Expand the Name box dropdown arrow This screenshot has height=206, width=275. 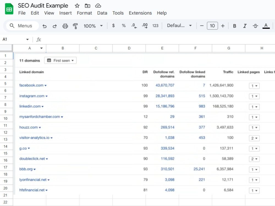27,39
